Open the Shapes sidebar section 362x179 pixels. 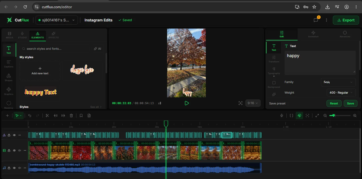click(x=9, y=77)
